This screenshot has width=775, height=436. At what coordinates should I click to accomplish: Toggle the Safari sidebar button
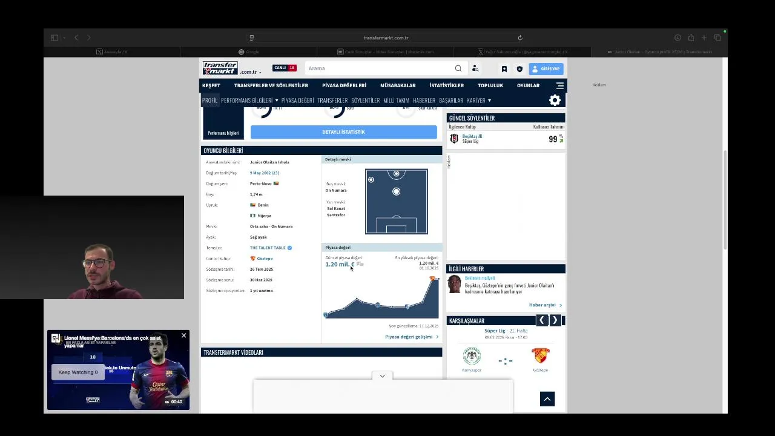[x=54, y=38]
